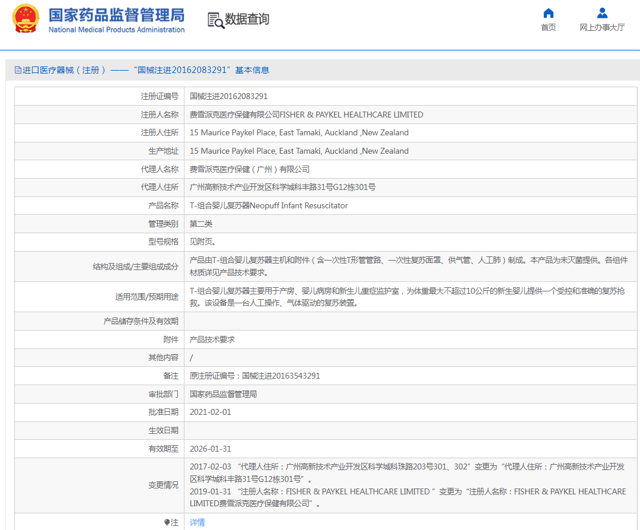Click the 备注 original registration number text
This screenshot has width=640, height=530.
255,376
